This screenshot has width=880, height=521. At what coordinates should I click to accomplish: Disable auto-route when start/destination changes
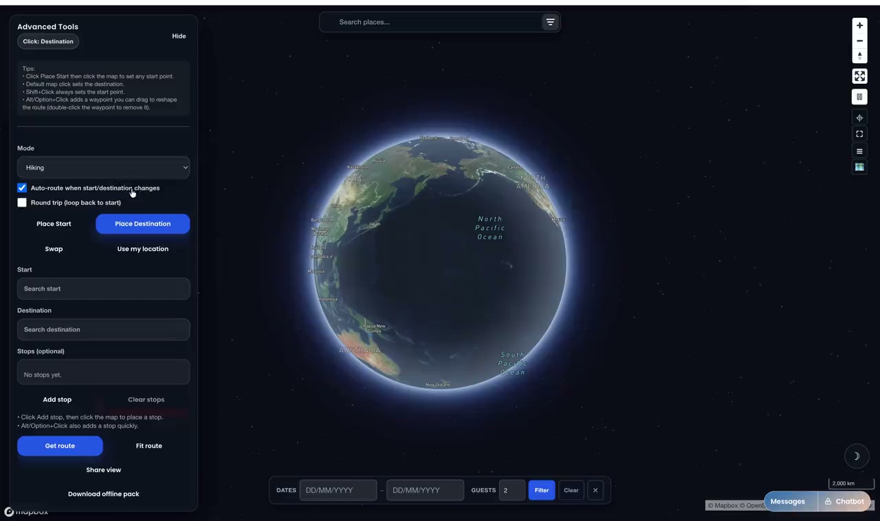pyautogui.click(x=22, y=188)
